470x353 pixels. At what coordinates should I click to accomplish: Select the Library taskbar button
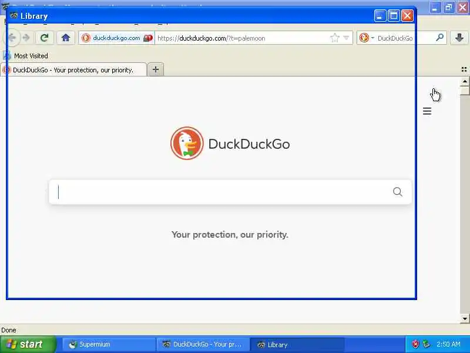pyautogui.click(x=297, y=344)
